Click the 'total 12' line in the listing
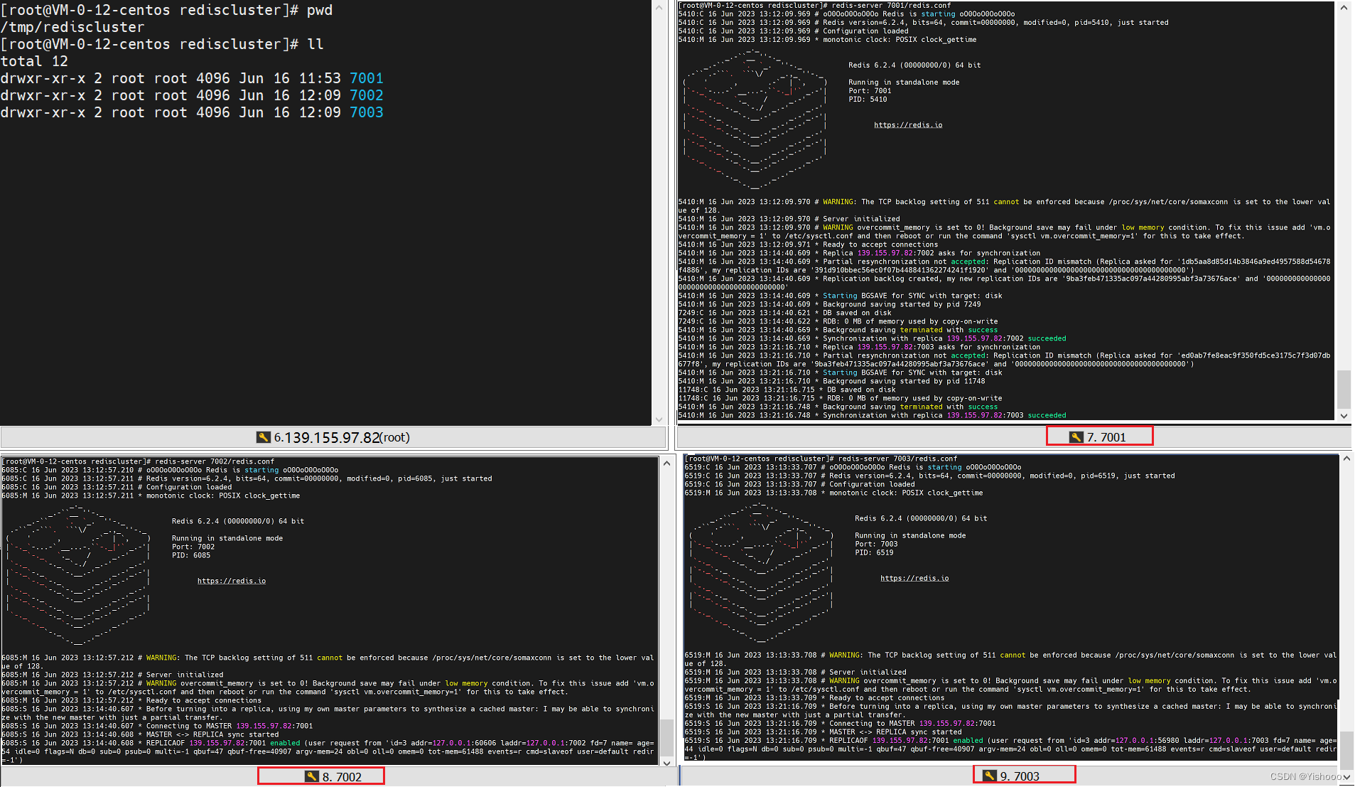The image size is (1355, 787). pos(34,61)
